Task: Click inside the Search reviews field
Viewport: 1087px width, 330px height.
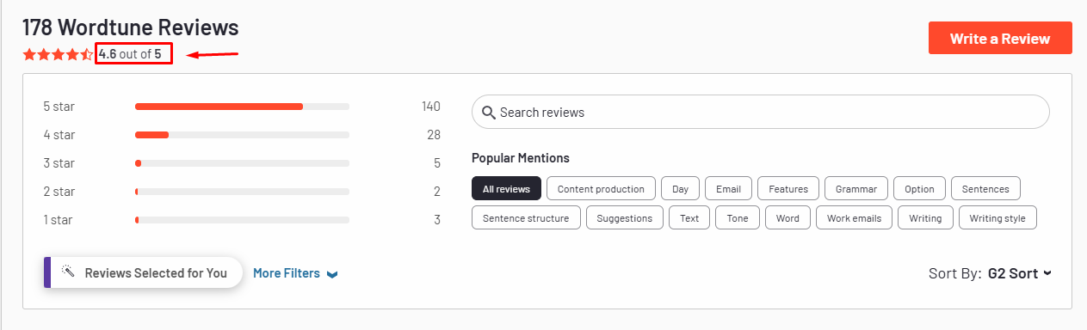Action: pyautogui.click(x=761, y=113)
